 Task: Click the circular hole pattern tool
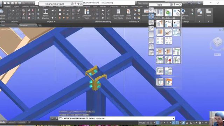coord(168,41)
